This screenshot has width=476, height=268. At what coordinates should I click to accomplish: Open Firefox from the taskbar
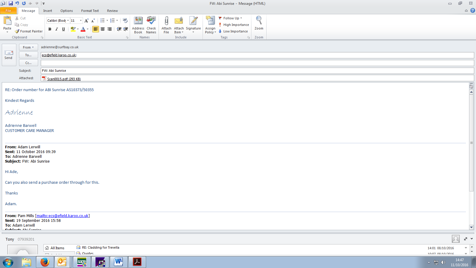tap(45, 262)
